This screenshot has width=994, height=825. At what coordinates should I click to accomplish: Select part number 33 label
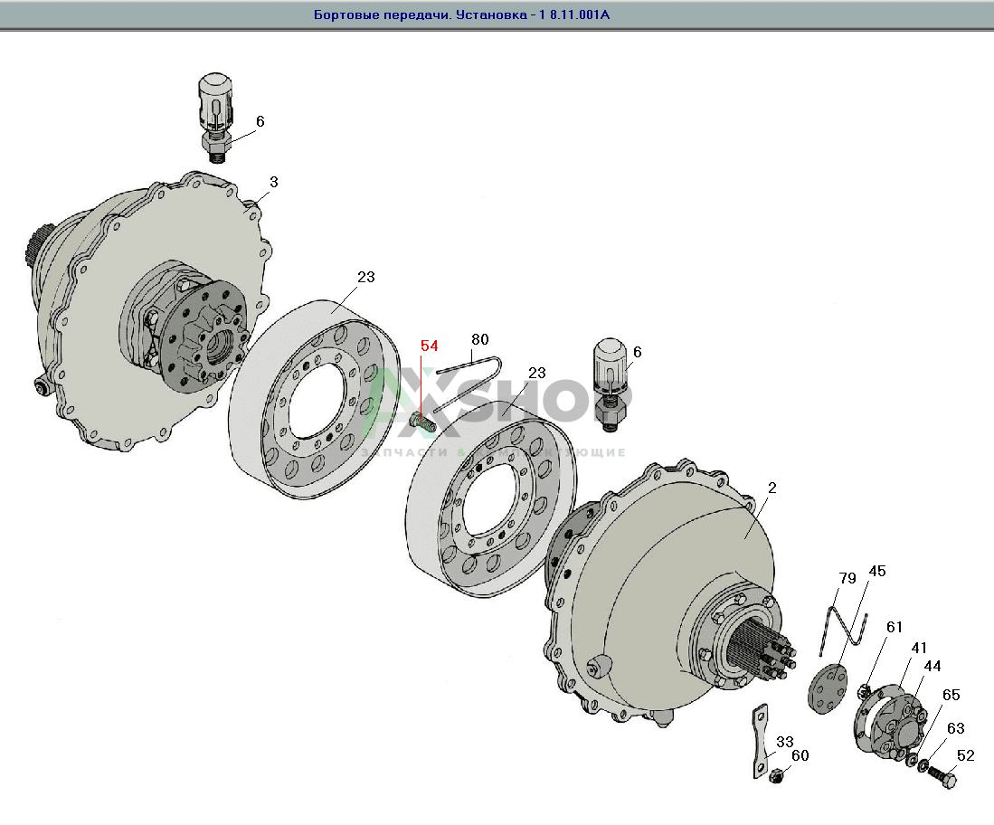point(785,741)
